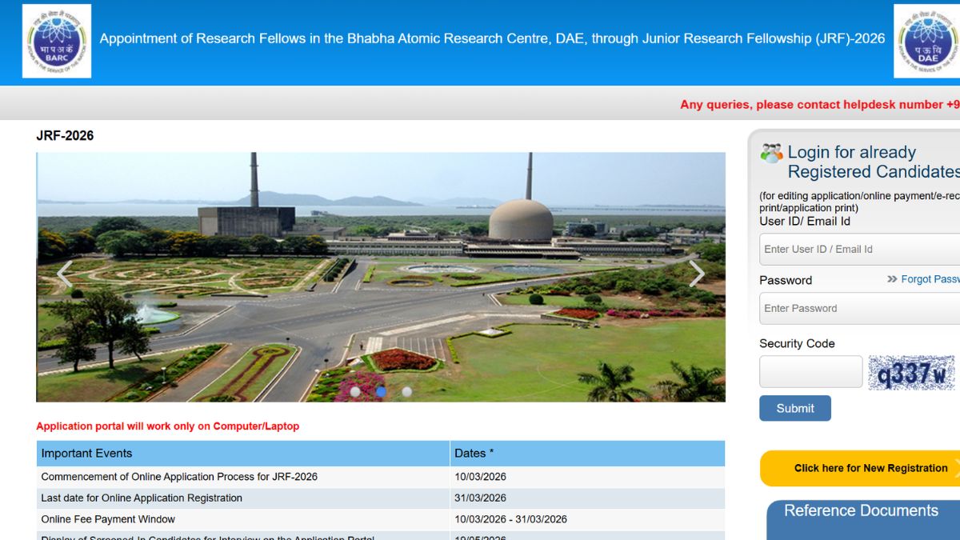Click the double-chevron icon beside Forgot Password
This screenshot has height=540, width=960.
click(892, 279)
